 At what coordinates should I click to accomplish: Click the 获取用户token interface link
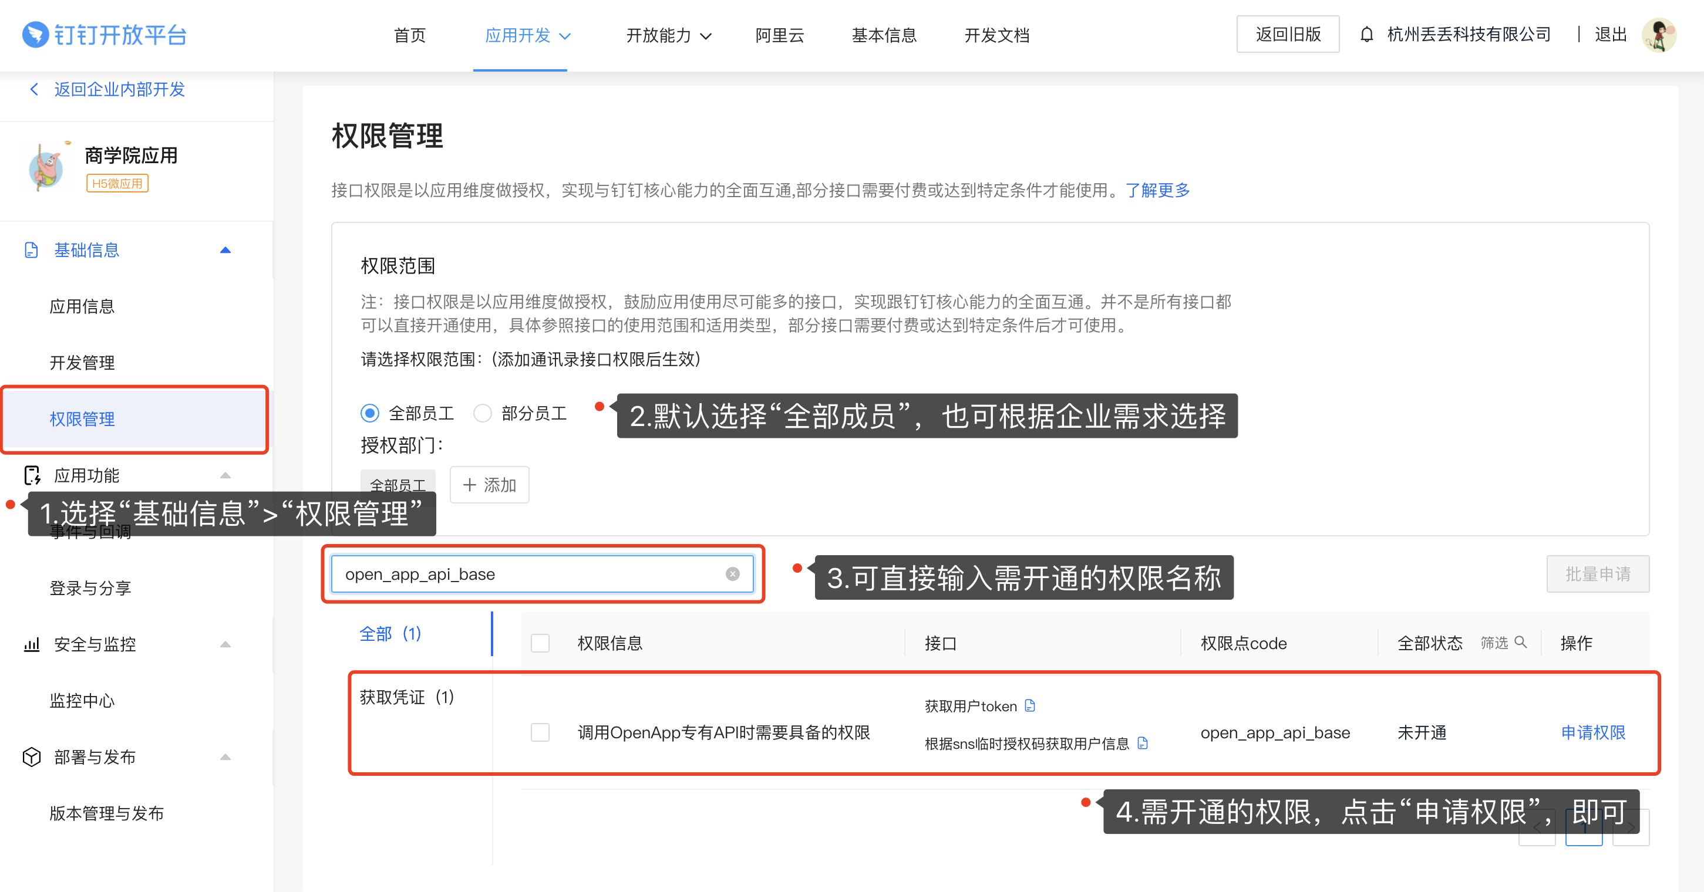pos(970,706)
